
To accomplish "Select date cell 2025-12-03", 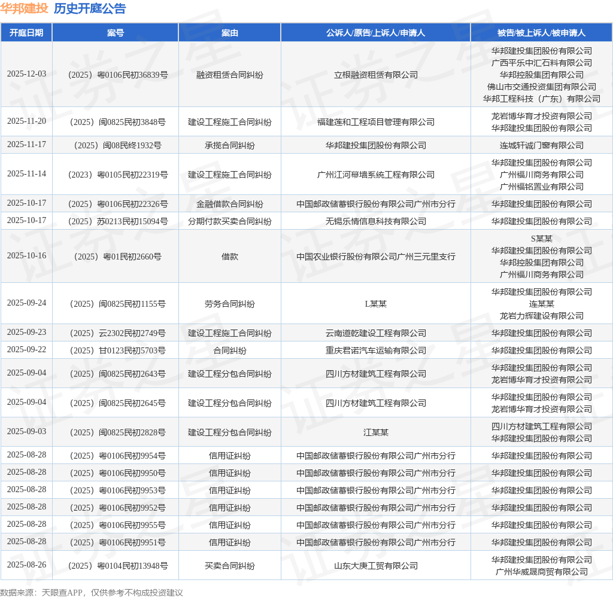I will point(26,74).
